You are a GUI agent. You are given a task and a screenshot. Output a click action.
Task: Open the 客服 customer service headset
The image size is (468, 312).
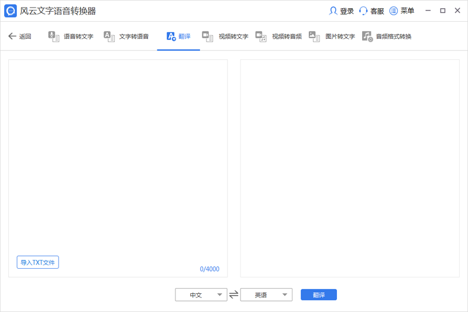click(x=363, y=11)
